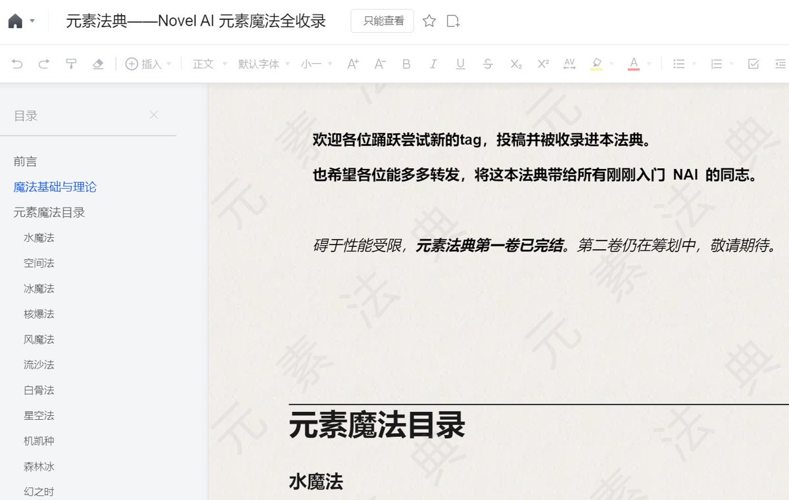Click the indent icon at toolbar end
The width and height of the screenshot is (789, 500).
(x=780, y=64)
